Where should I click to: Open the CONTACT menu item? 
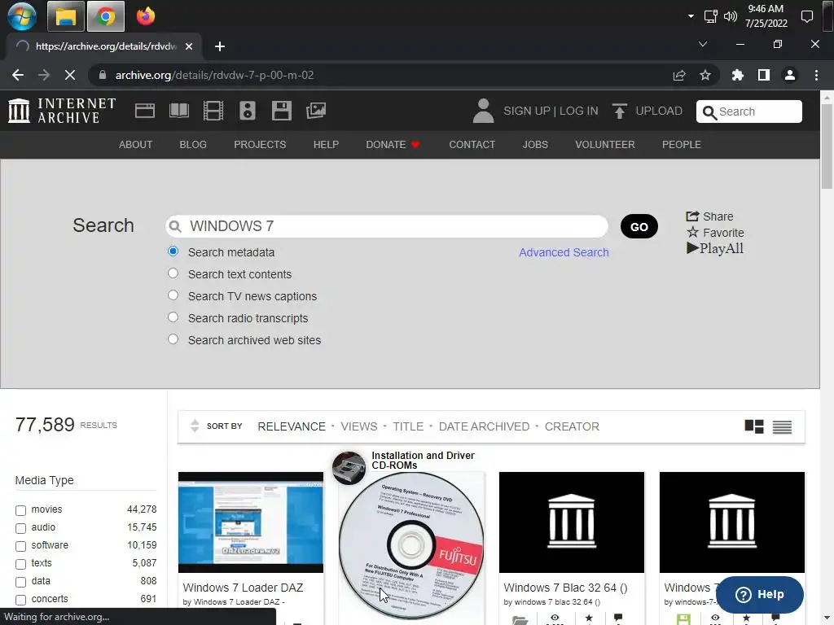472,145
